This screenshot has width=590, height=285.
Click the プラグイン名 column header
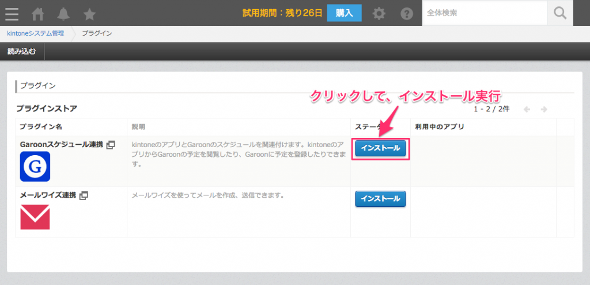41,127
